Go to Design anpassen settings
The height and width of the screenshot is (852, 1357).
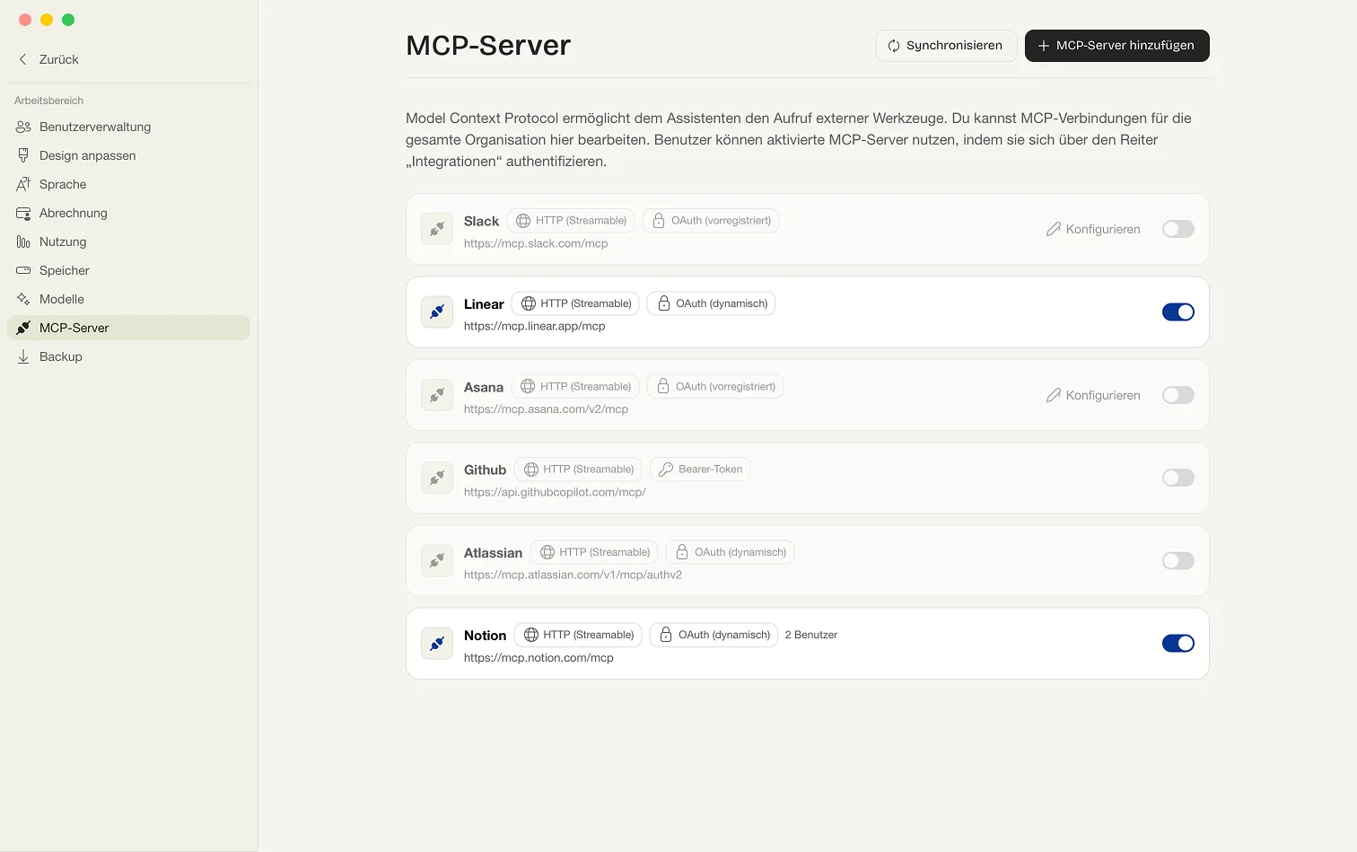pyautogui.click(x=128, y=155)
